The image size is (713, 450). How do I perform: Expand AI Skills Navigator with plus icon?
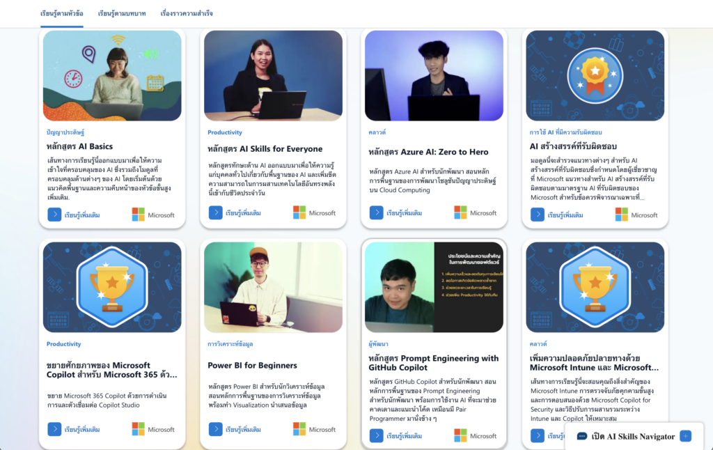click(x=685, y=436)
